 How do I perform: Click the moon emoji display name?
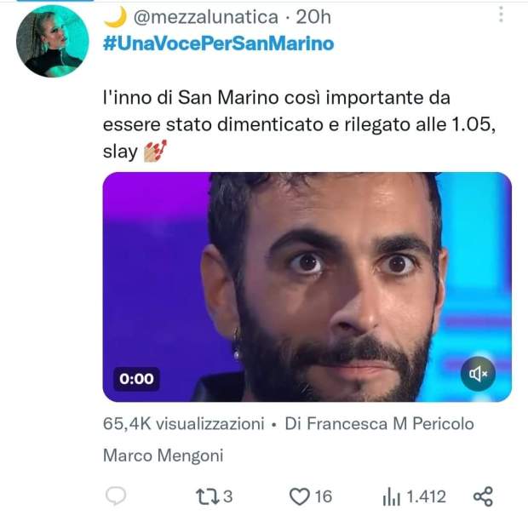coord(113,15)
